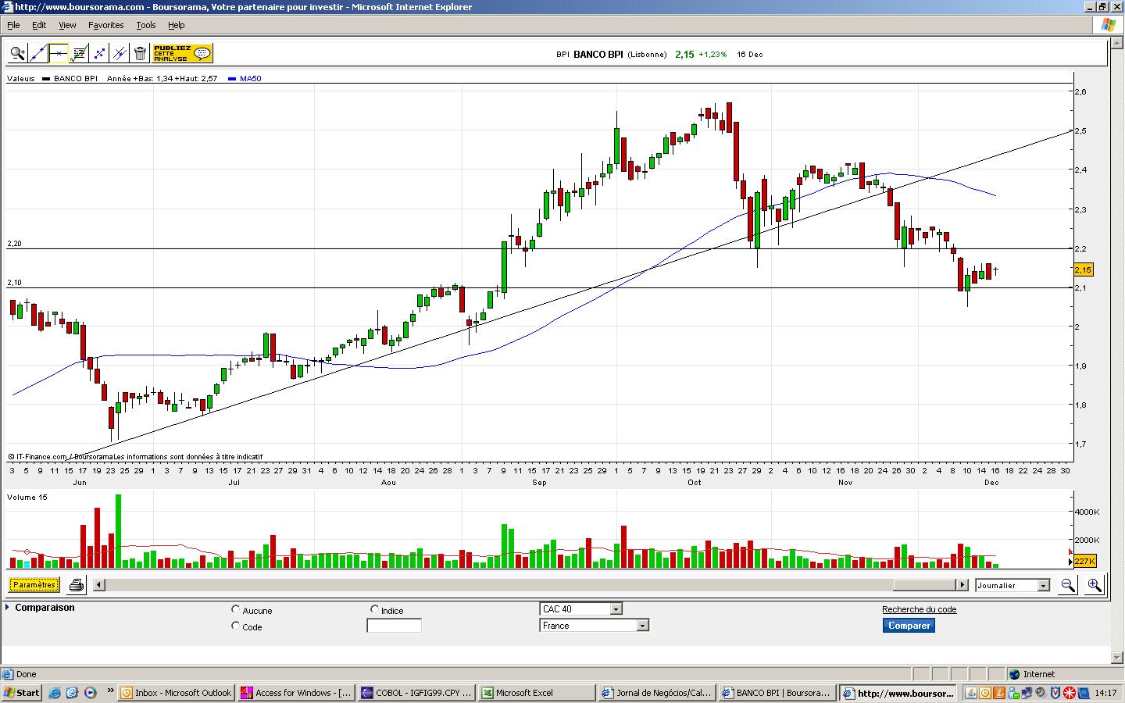Open the Tools menu
Image resolution: width=1125 pixels, height=703 pixels.
tap(146, 25)
